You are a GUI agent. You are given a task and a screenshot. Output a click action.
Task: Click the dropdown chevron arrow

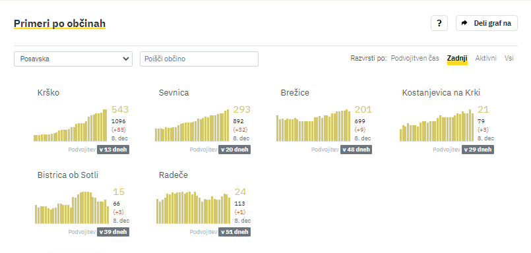point(126,59)
